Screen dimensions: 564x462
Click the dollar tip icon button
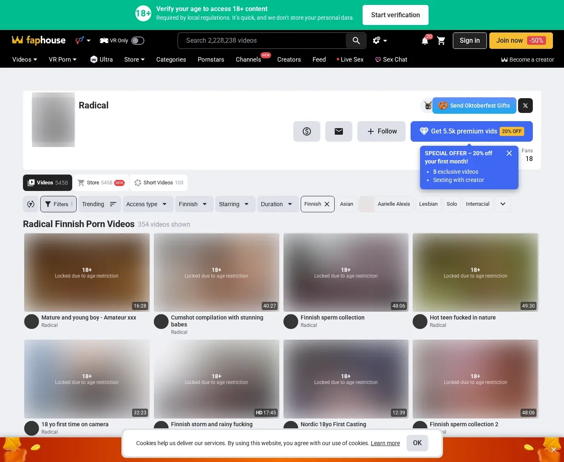coord(307,131)
